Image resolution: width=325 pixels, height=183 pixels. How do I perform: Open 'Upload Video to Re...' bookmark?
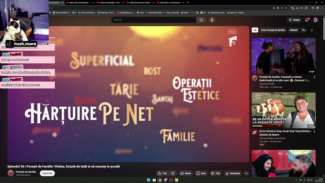[216, 12]
